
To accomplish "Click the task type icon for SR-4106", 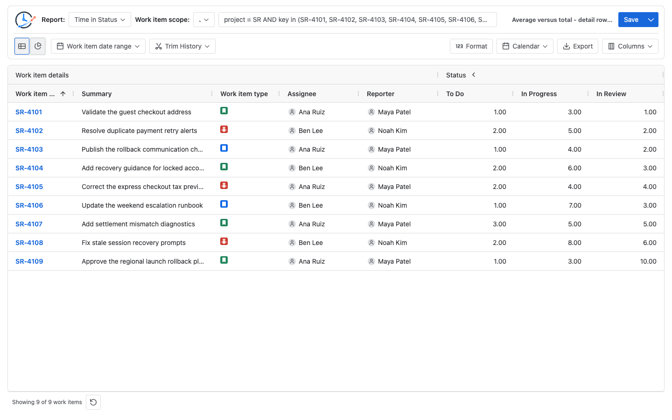I will pos(224,204).
